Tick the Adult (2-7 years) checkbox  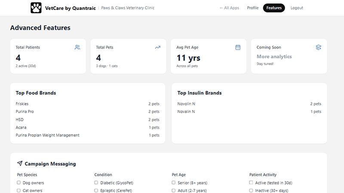[174, 190]
